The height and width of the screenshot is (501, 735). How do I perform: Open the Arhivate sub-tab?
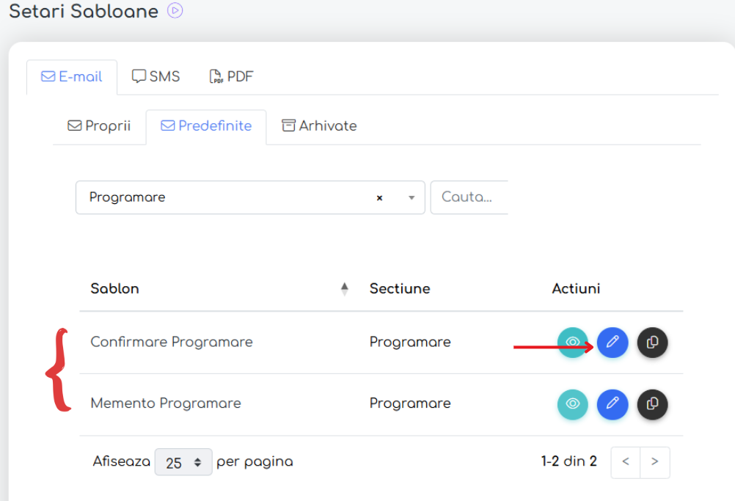click(x=320, y=126)
